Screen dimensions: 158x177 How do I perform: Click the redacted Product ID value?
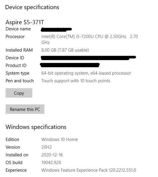click(x=70, y=65)
